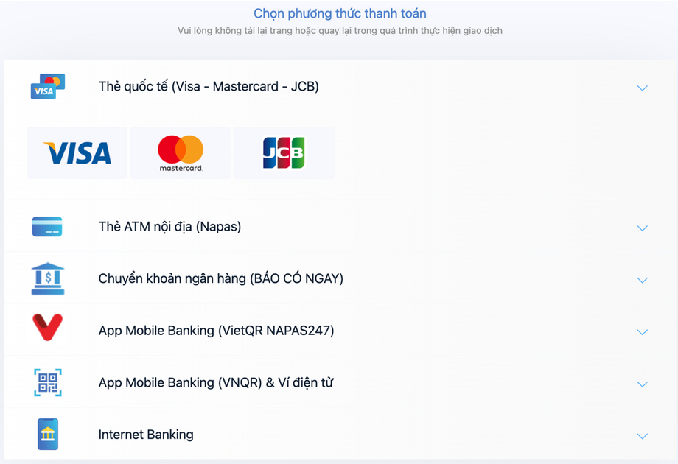Click the Internet Banking label text
678x464 pixels.
pyautogui.click(x=146, y=435)
